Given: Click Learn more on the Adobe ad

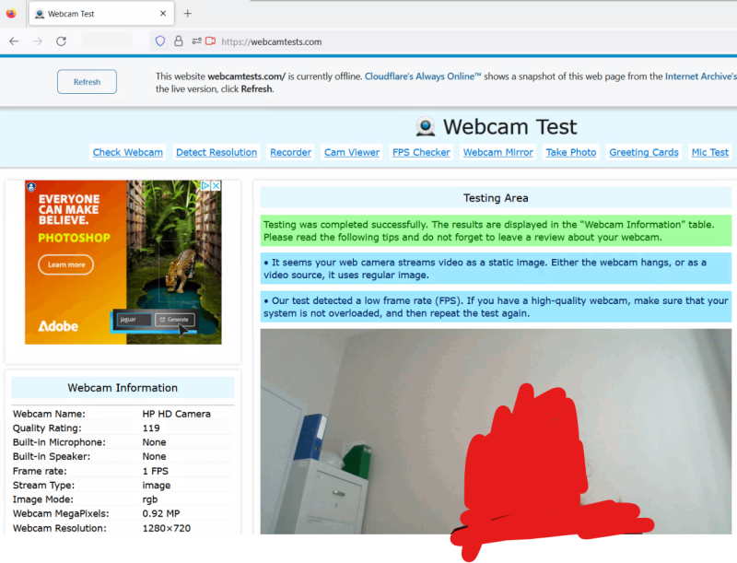Looking at the screenshot, I should pyautogui.click(x=65, y=264).
